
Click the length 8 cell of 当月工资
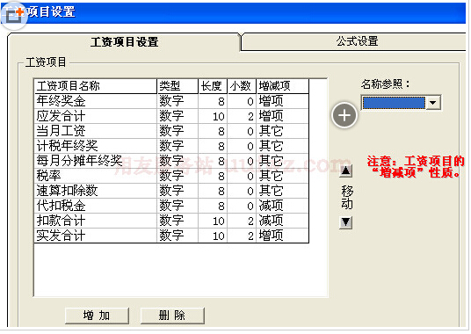[x=213, y=131]
